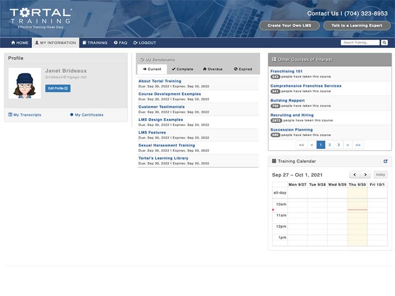Show the Expired enrollments tab

pyautogui.click(x=243, y=69)
